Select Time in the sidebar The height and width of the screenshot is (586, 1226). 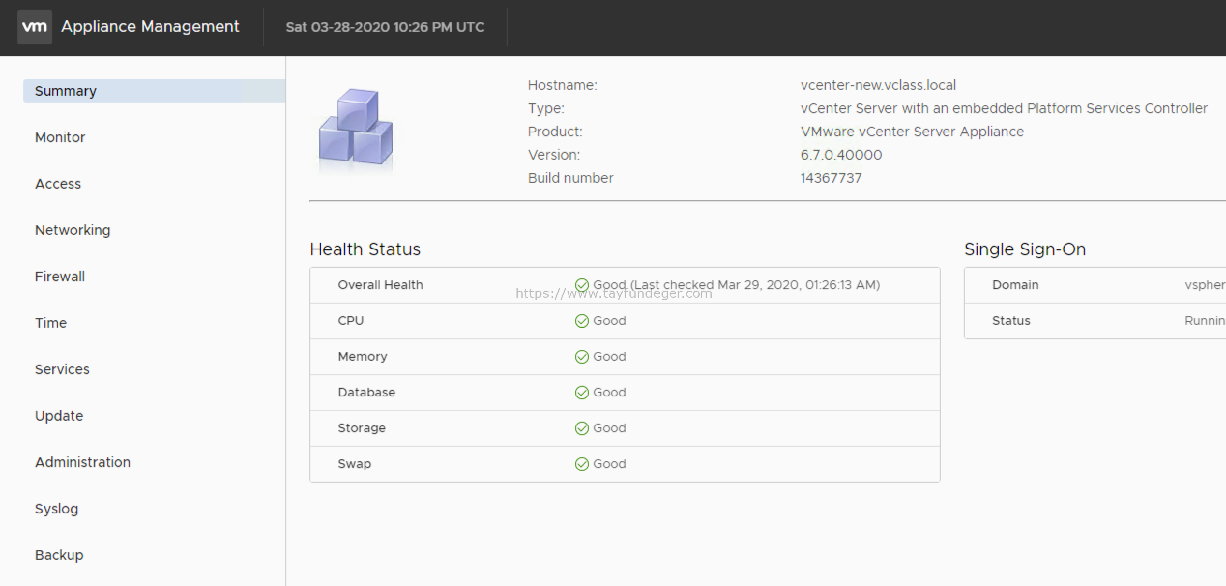[x=51, y=323]
